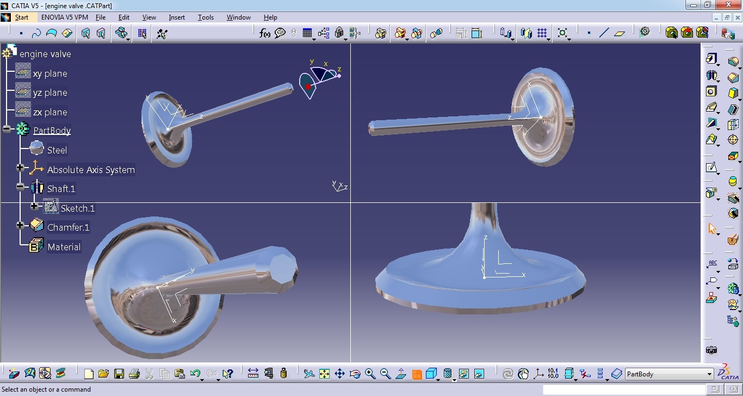
Task: Click the Open file folder icon
Action: (103, 374)
